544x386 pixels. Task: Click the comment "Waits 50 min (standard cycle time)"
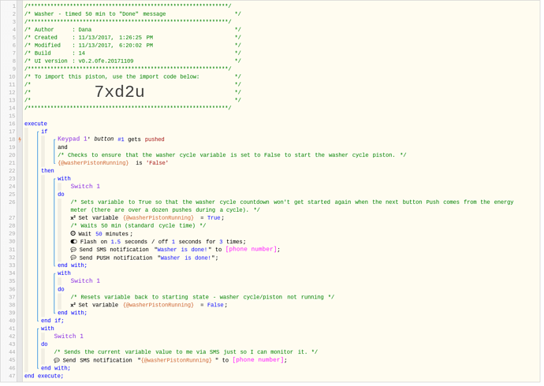pyautogui.click(x=138, y=225)
